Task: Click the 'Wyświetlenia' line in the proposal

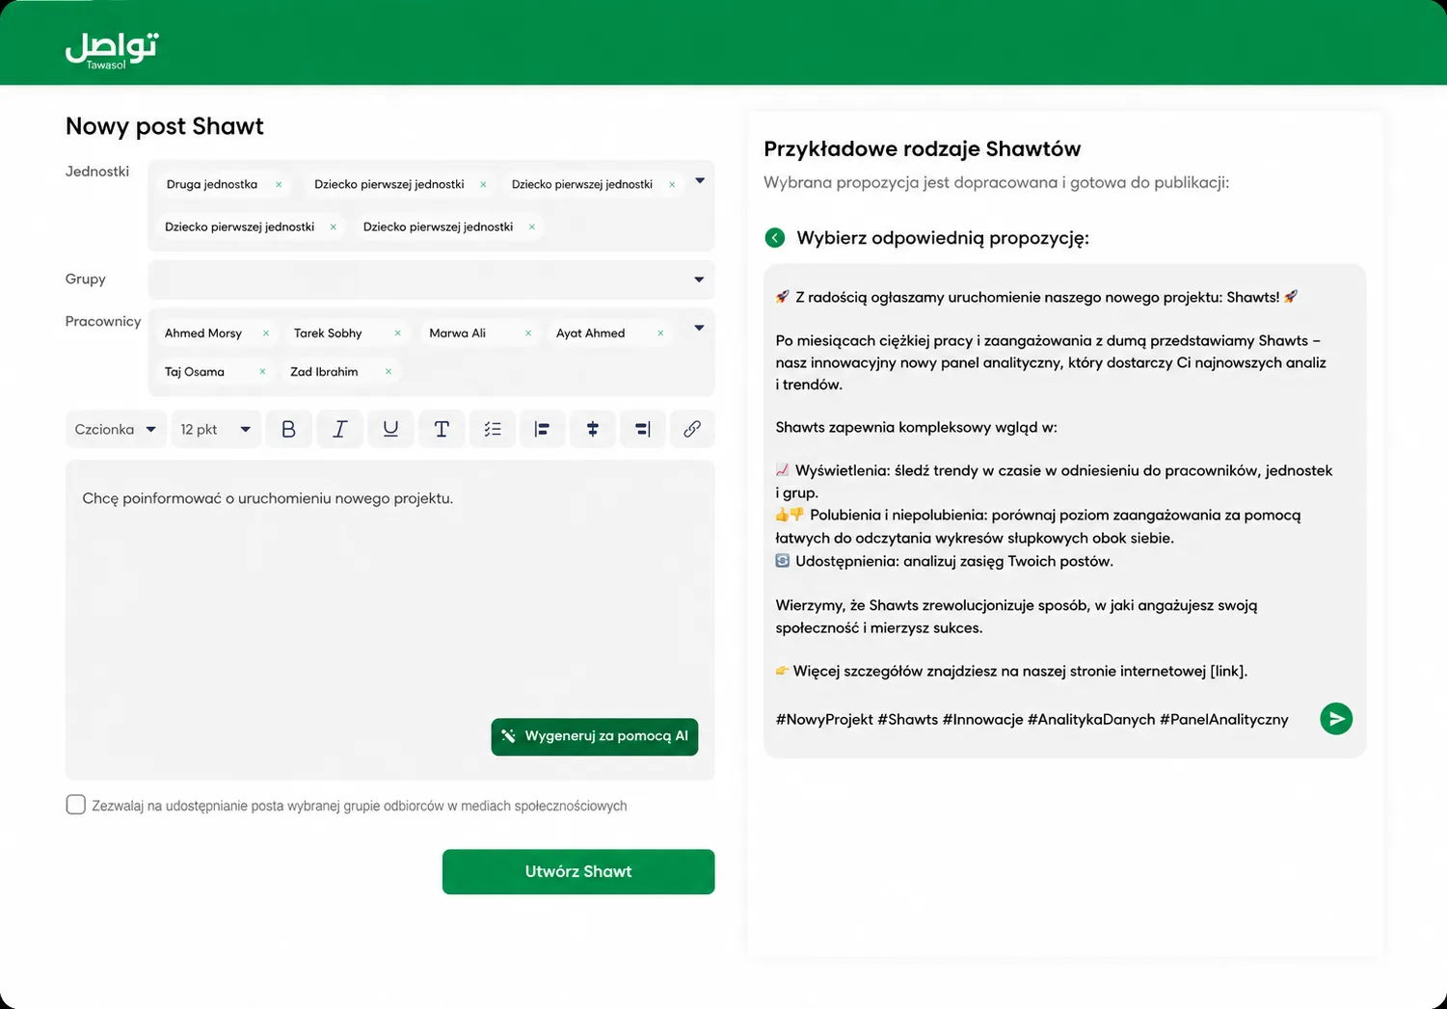Action: pyautogui.click(x=1054, y=482)
